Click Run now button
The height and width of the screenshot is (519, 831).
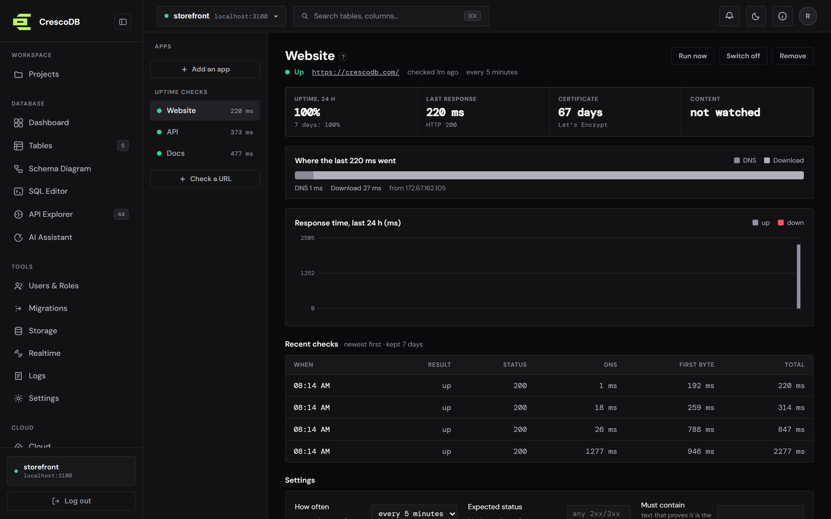pyautogui.click(x=692, y=56)
